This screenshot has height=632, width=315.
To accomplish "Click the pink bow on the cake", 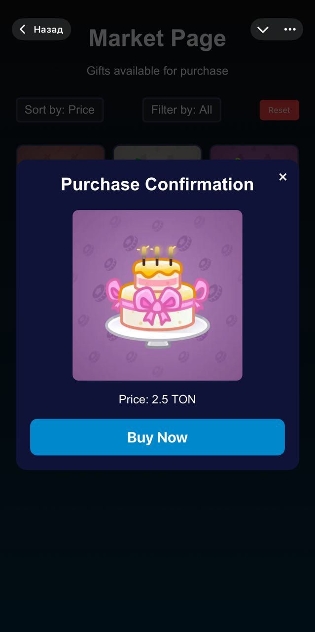I will point(157,304).
